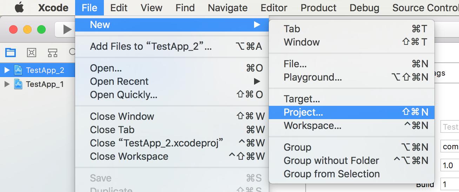Choose Group from Selection
Viewport: 459px width, 192px height.
point(352,174)
